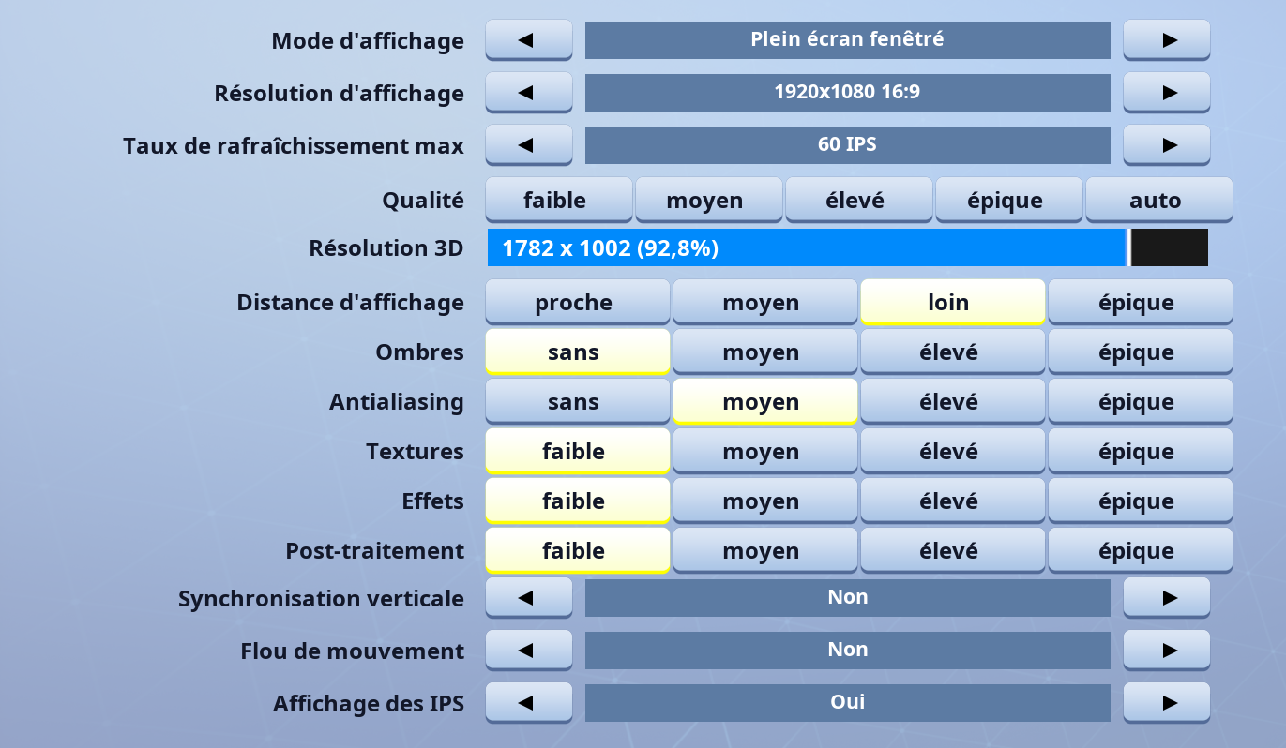Viewport: 1286px width, 748px height.
Task: Set Qualité preset to élevé
Action: [859, 200]
